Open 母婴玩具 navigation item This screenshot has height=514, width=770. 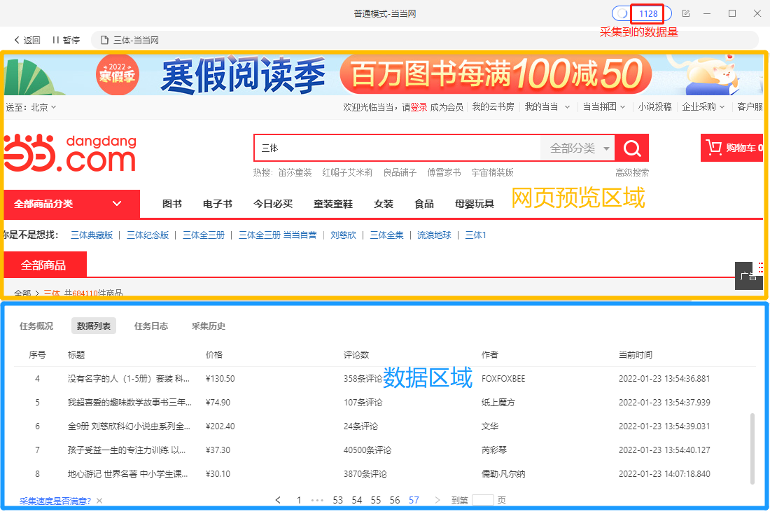(475, 204)
